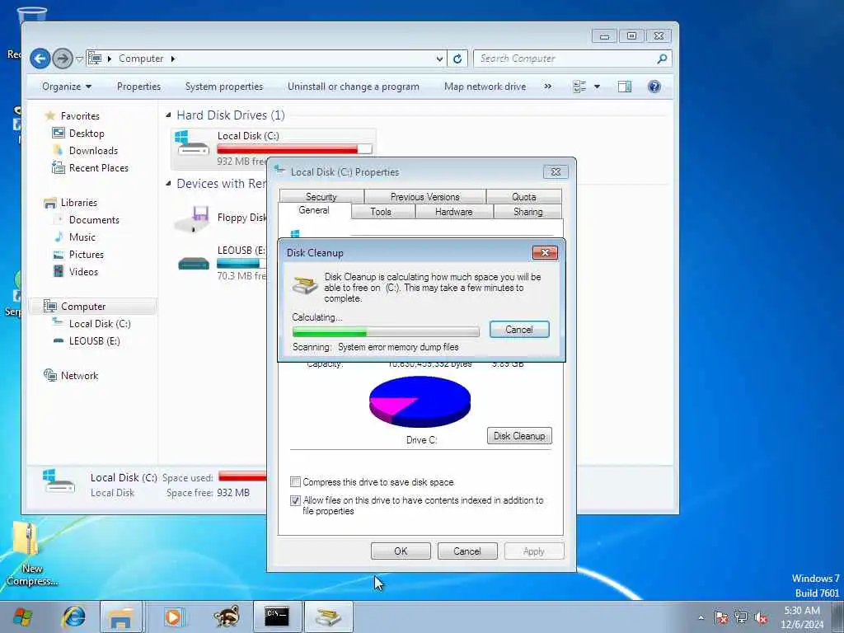
Task: Switch to the Previous Versions tab
Action: 425,196
